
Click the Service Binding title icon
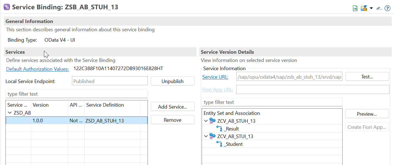7,7
